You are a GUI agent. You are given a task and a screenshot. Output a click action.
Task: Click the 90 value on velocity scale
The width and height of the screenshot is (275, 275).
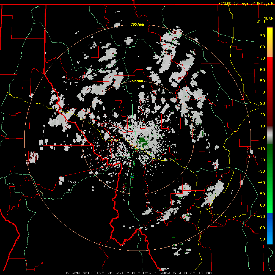point(262,36)
